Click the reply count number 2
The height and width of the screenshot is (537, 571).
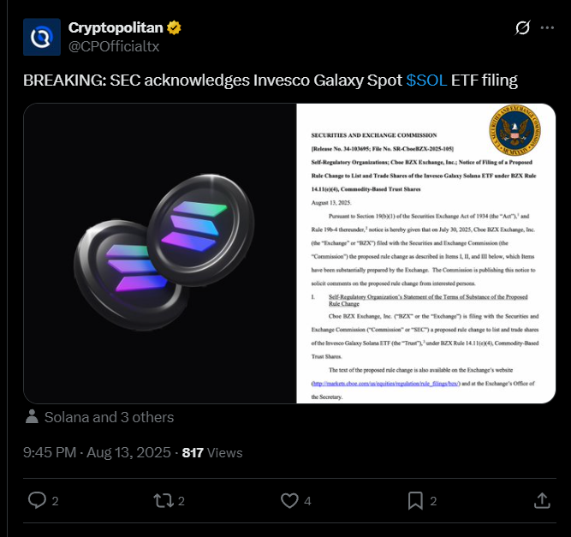55,501
